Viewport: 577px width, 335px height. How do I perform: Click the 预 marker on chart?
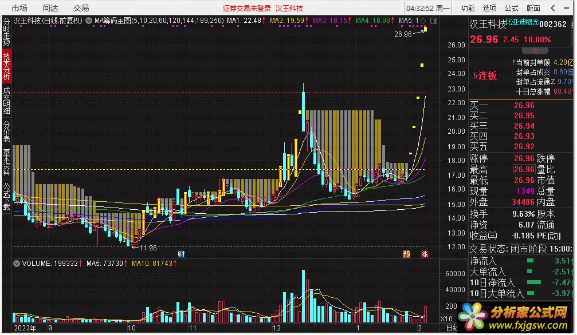[406, 254]
